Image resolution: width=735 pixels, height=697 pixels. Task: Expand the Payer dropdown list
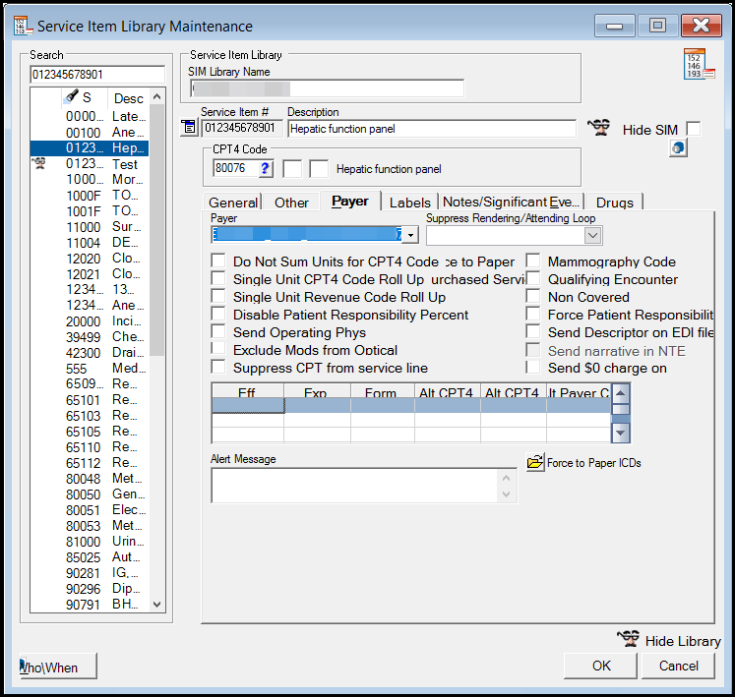coord(410,235)
